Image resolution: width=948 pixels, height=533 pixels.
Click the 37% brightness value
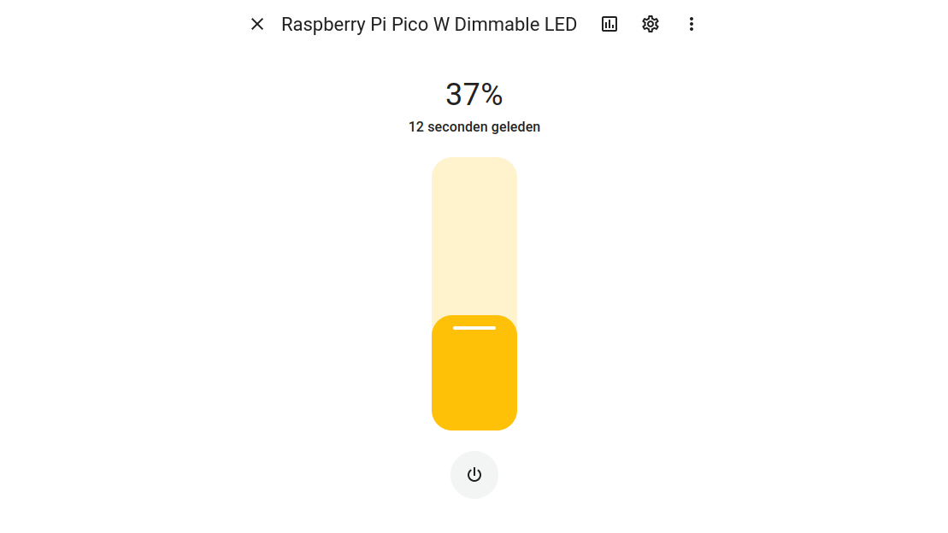(474, 94)
